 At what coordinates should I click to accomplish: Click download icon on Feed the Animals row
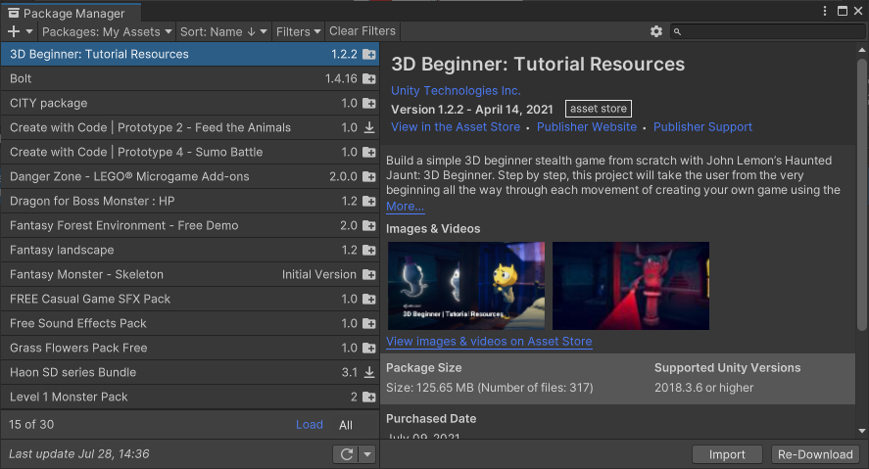click(369, 127)
